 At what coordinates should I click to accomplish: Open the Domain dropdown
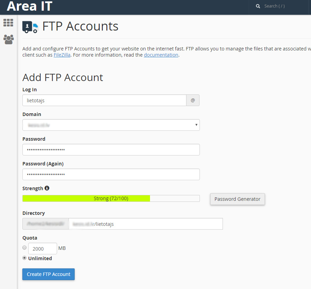point(111,125)
